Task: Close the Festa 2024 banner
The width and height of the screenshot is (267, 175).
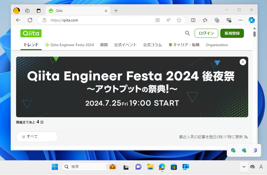Action: (x=243, y=62)
